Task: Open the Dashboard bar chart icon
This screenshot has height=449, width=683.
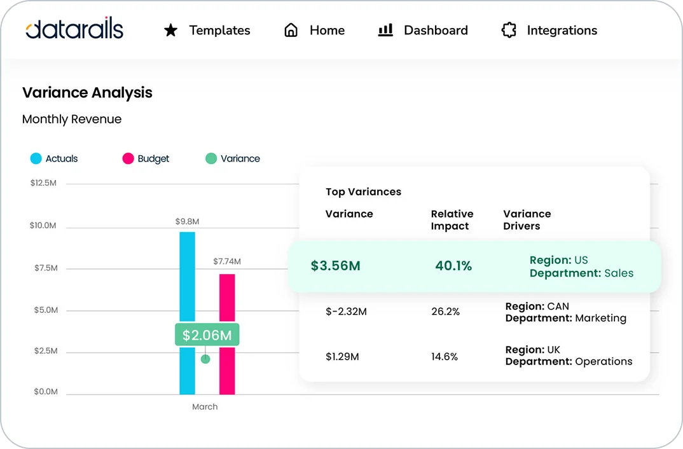Action: (x=385, y=30)
